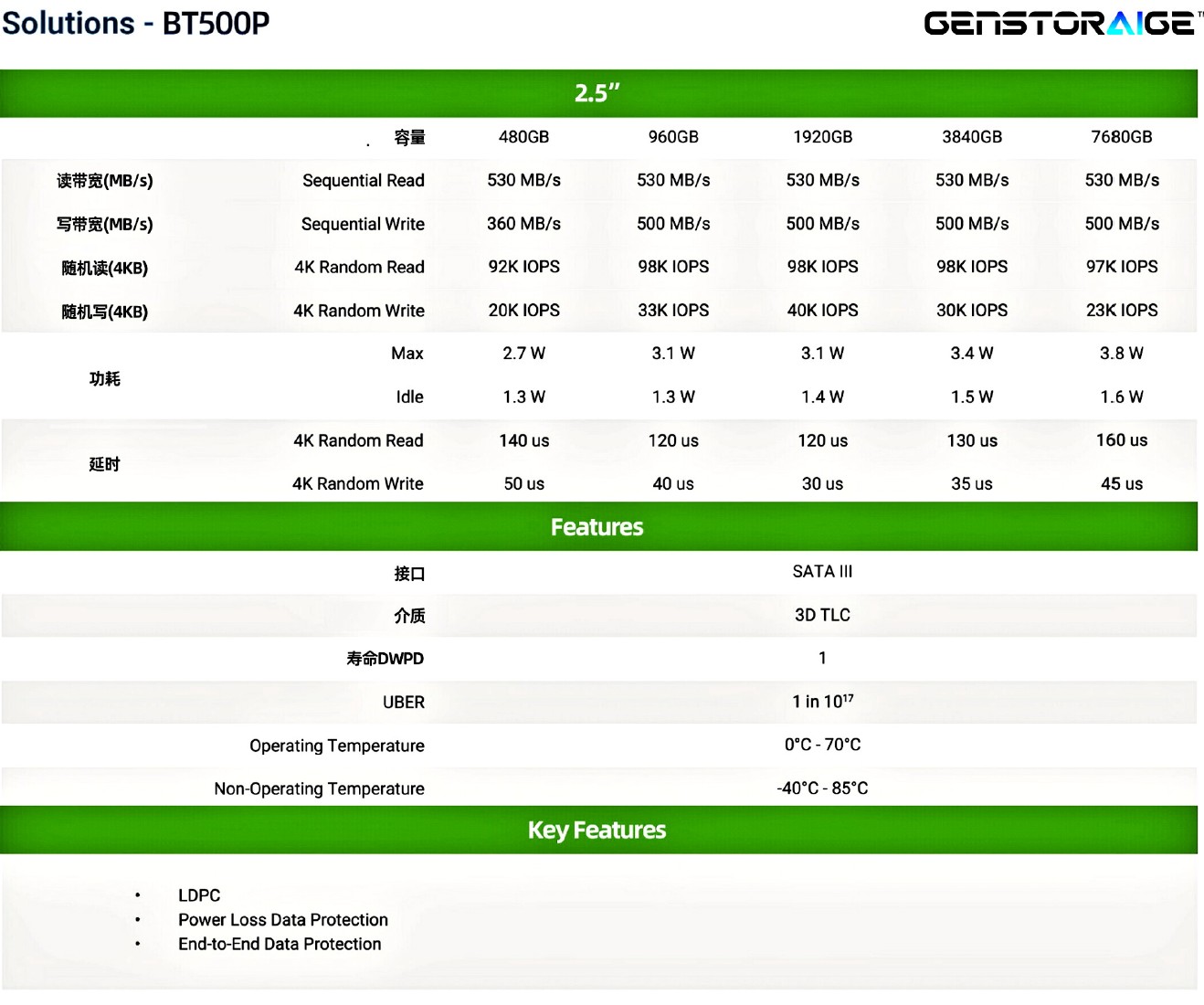Image resolution: width=1204 pixels, height=1005 pixels.
Task: Select the 3.4 W max power value
Action: (972, 354)
